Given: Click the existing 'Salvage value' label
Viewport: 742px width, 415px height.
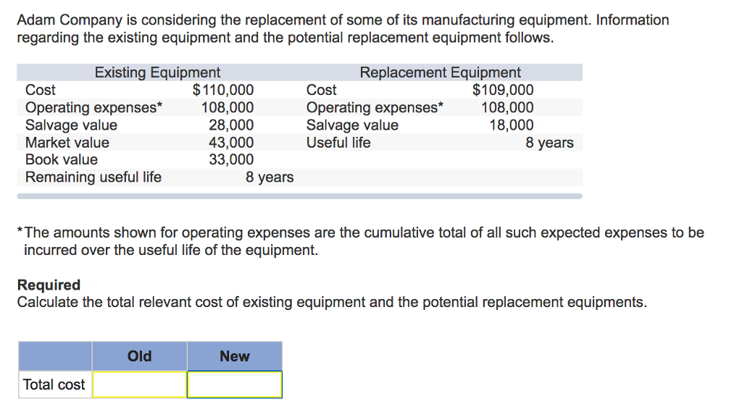Looking at the screenshot, I should (71, 125).
